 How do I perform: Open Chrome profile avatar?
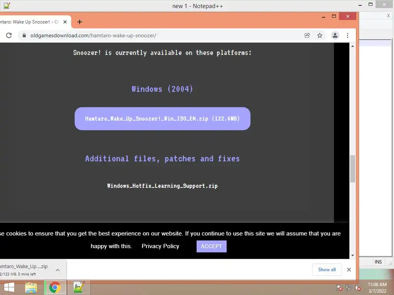click(x=335, y=35)
